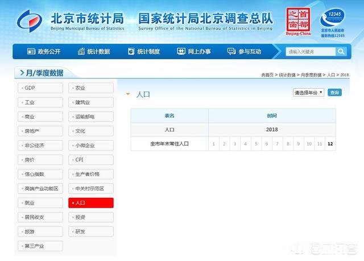Click the 表名 column header
This screenshot has height=261, width=364.
click(169, 116)
